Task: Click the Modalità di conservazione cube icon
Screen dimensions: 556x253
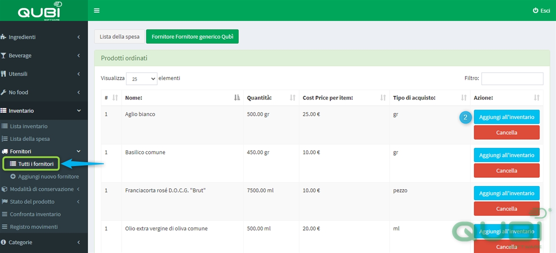Action: point(5,189)
